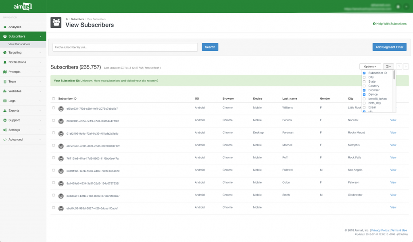Screen dimensions: 413x242
Task: Open the Options dropdown
Action: (369, 66)
